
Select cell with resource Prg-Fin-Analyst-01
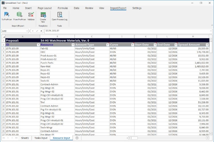[x=57, y=109]
